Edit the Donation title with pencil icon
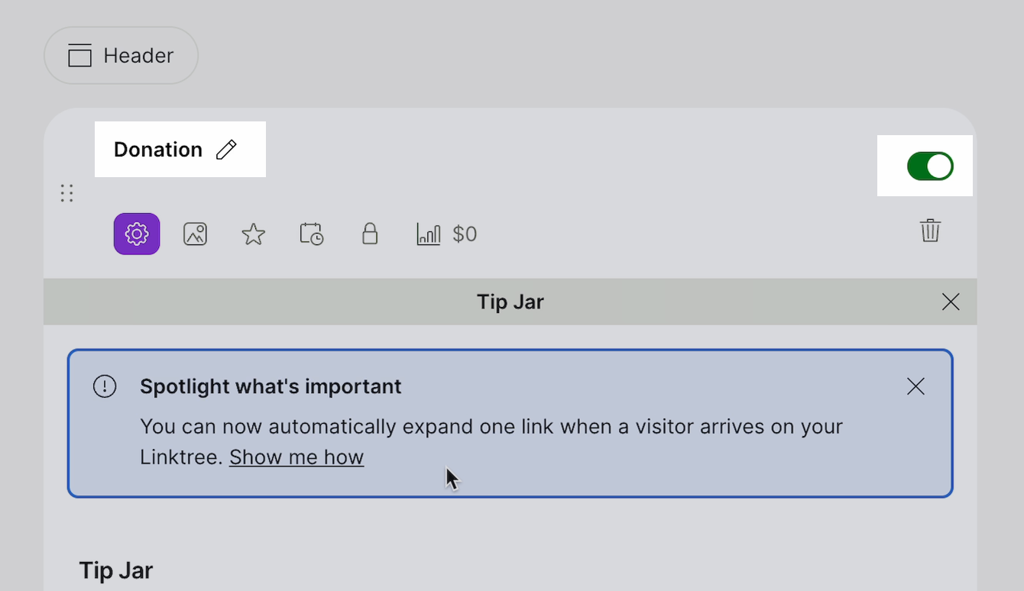 tap(226, 150)
